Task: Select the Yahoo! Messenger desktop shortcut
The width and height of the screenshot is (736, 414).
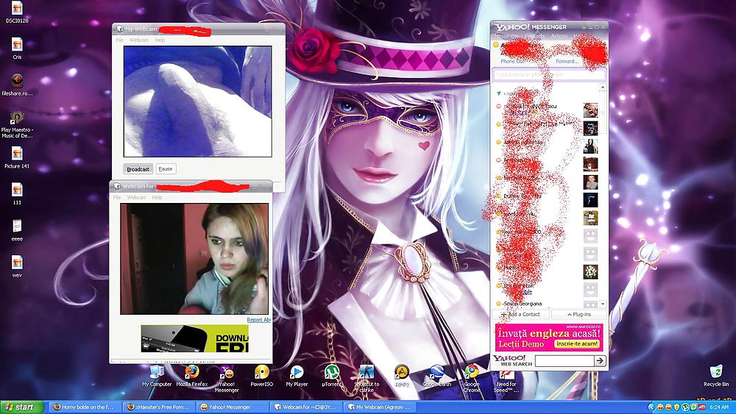Action: click(227, 379)
